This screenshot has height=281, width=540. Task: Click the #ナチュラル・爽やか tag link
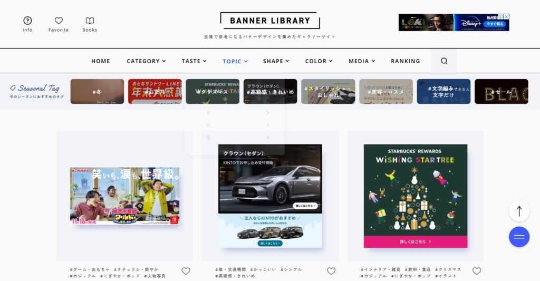coord(136,269)
